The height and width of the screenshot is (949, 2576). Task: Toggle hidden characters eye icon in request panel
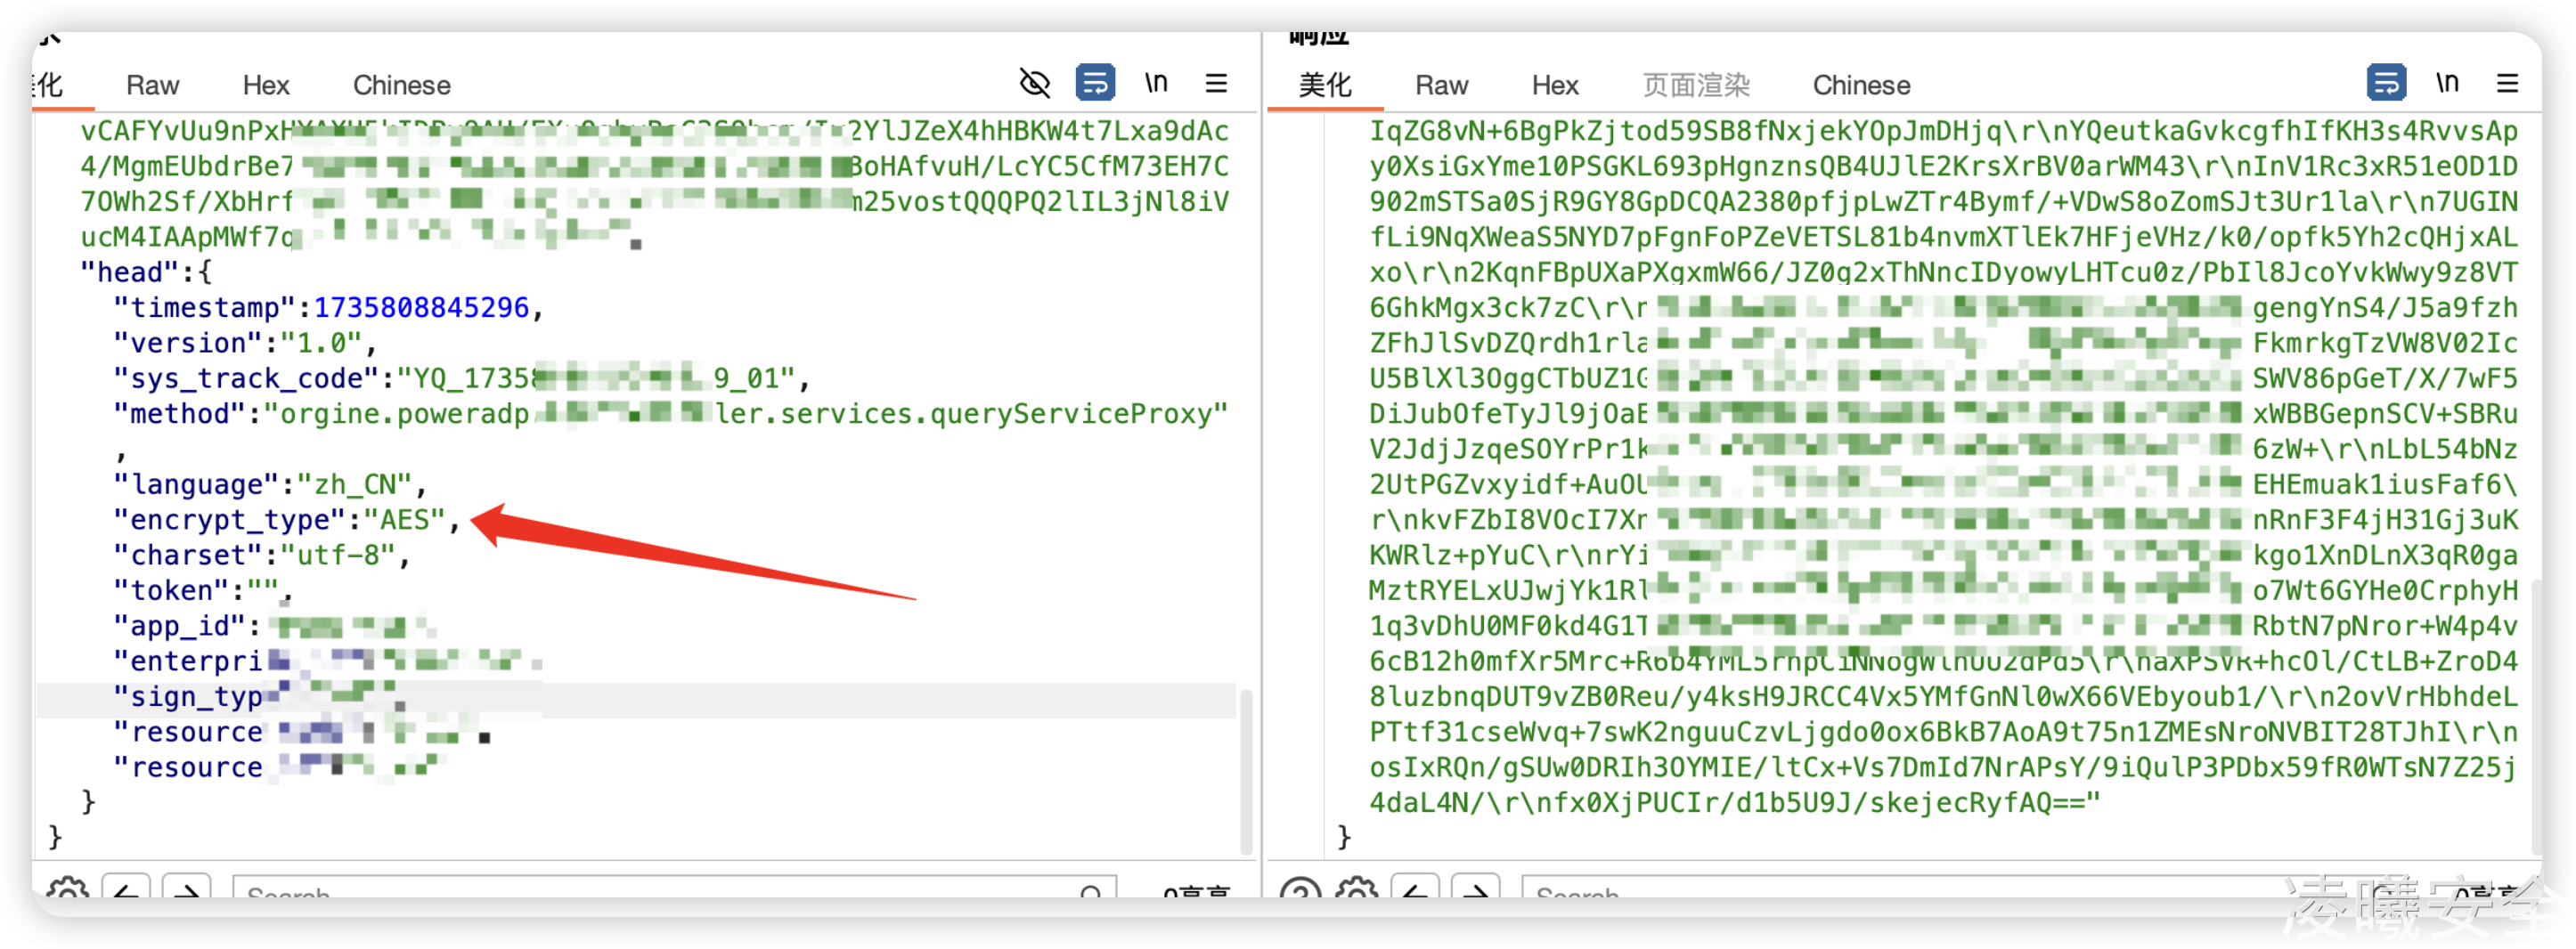pos(1034,83)
